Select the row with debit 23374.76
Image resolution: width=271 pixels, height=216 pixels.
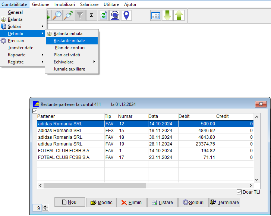[145, 144]
